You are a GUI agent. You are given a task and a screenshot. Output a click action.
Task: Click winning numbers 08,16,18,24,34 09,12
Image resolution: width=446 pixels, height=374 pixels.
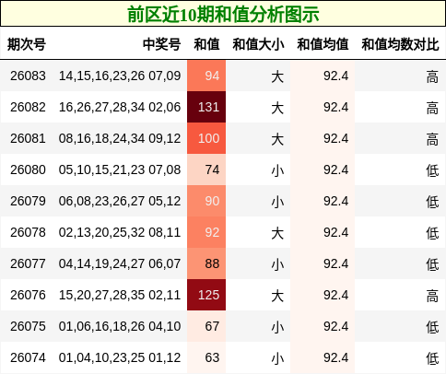[x=120, y=138]
